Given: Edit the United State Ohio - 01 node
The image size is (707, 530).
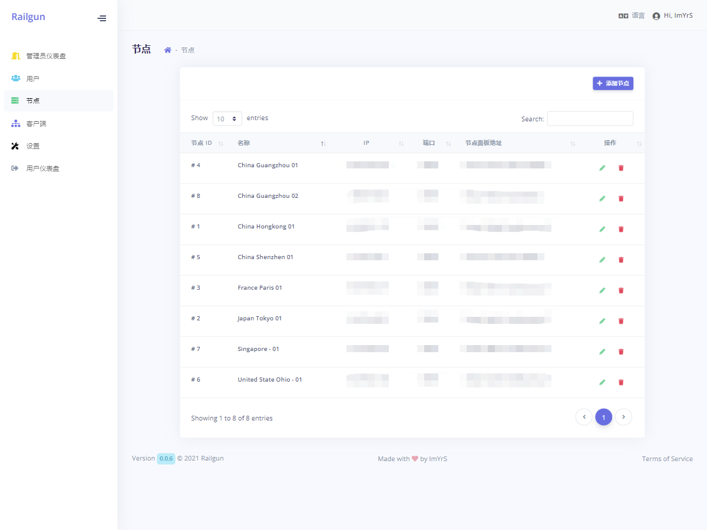Looking at the screenshot, I should pos(602,382).
